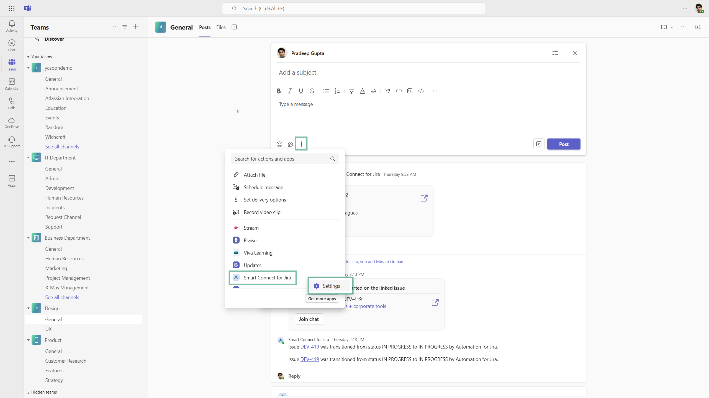This screenshot has width=709, height=398.
Task: Toggle strikethrough formatting in composer
Action: [312, 91]
